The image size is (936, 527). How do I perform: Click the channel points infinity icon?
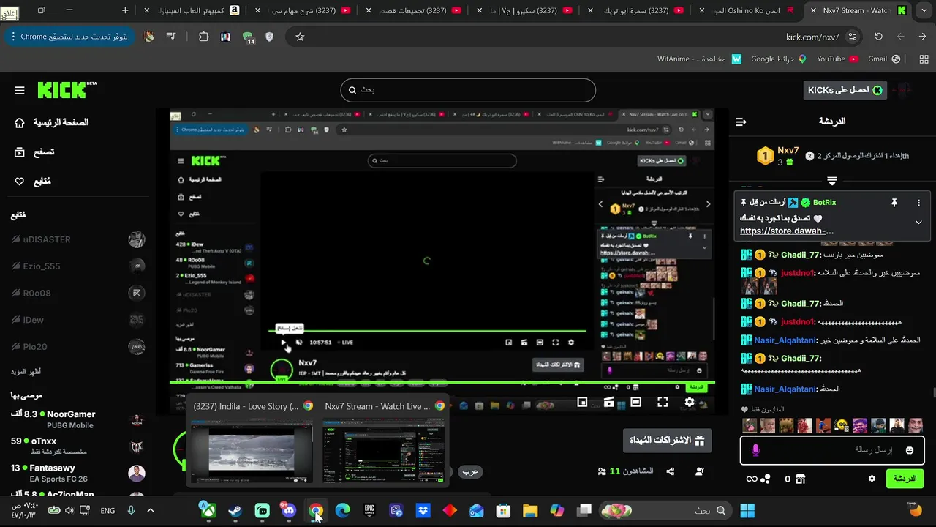pos(751,479)
